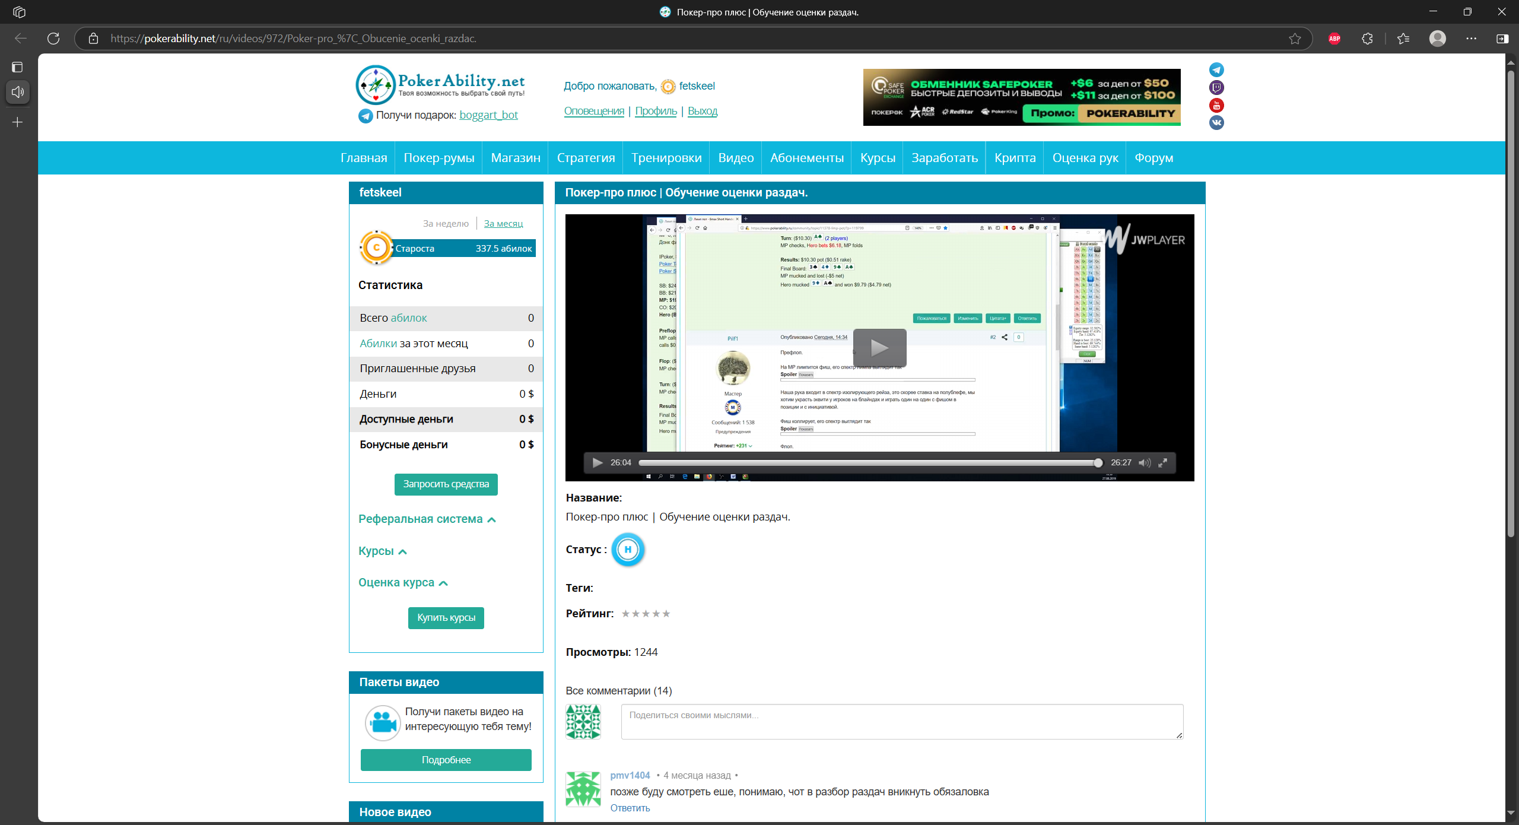
Task: Open the workspaces icon in the title bar
Action: [19, 12]
